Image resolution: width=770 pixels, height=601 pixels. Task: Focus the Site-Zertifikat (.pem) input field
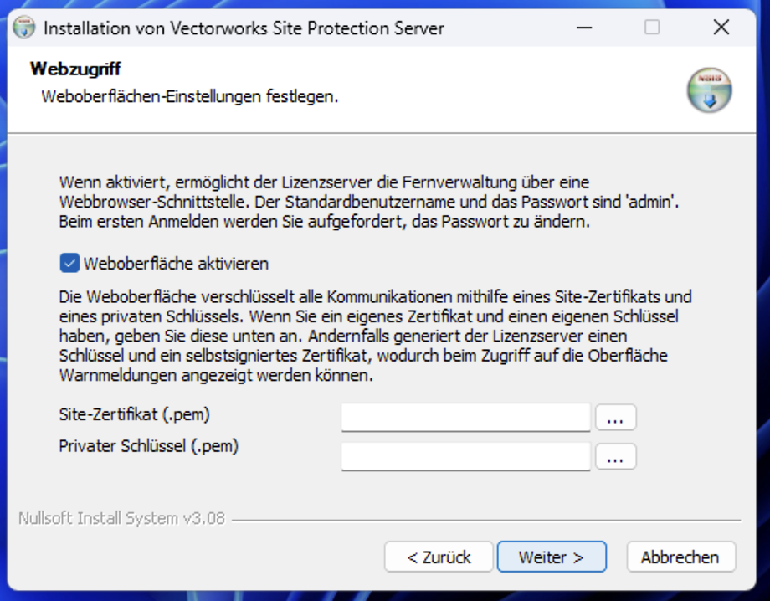465,416
